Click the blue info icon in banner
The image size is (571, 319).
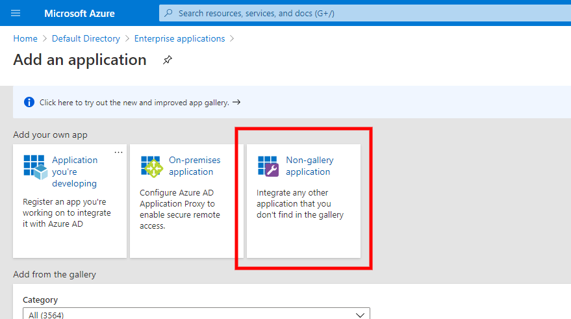pyautogui.click(x=29, y=103)
